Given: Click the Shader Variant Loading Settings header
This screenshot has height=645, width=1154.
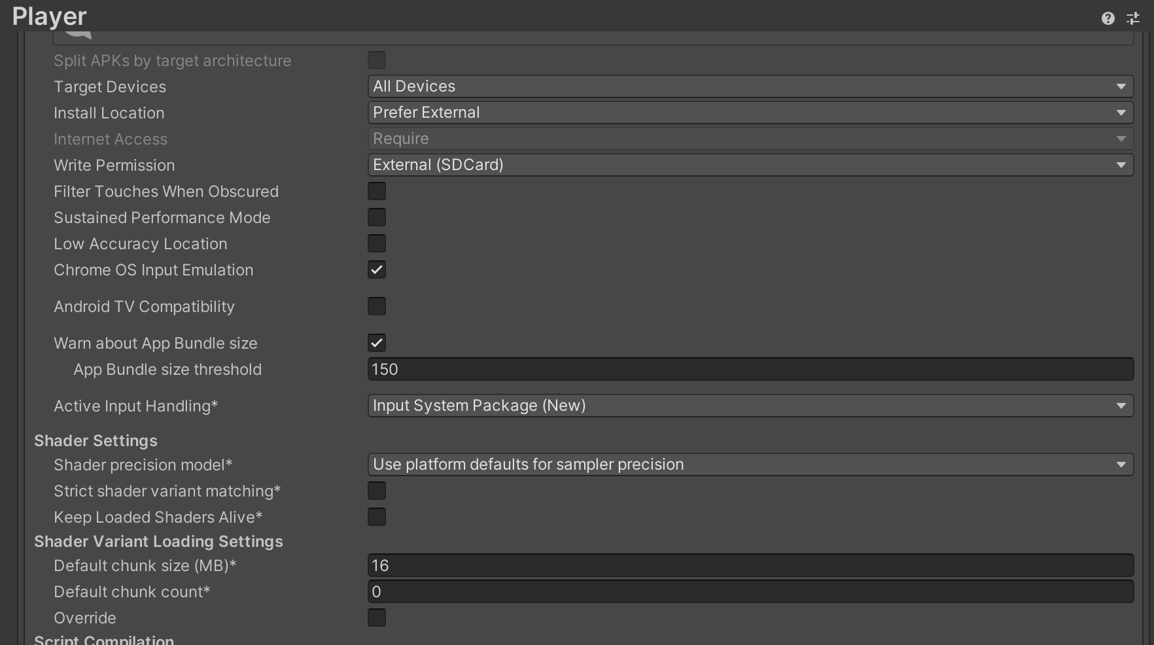Looking at the screenshot, I should [158, 542].
